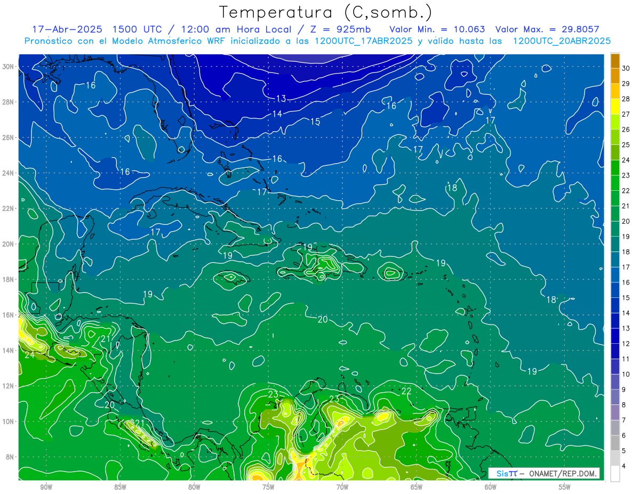This screenshot has width=640, height=494.
Task: Click legend scale value 10
Action: [626, 374]
